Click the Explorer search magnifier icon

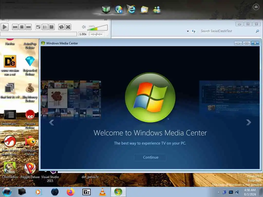point(257,31)
